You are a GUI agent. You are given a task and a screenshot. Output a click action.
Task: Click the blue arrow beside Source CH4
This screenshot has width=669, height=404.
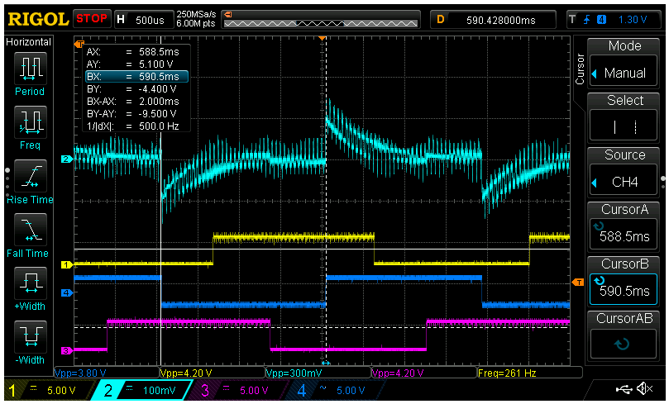[x=594, y=183]
